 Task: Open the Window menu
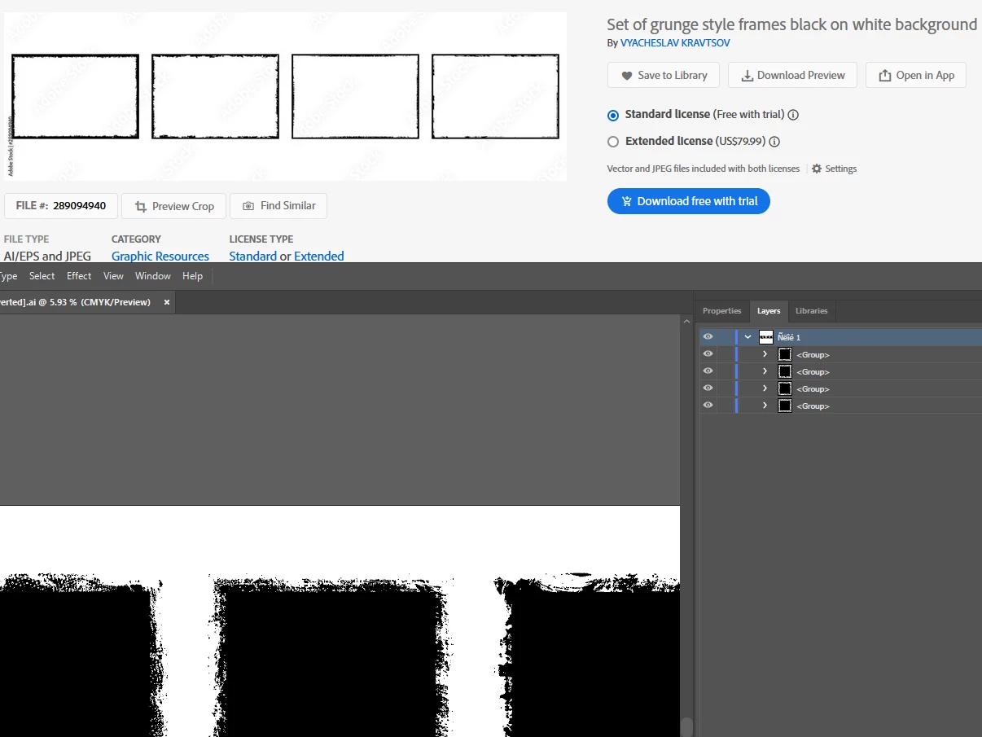[153, 276]
